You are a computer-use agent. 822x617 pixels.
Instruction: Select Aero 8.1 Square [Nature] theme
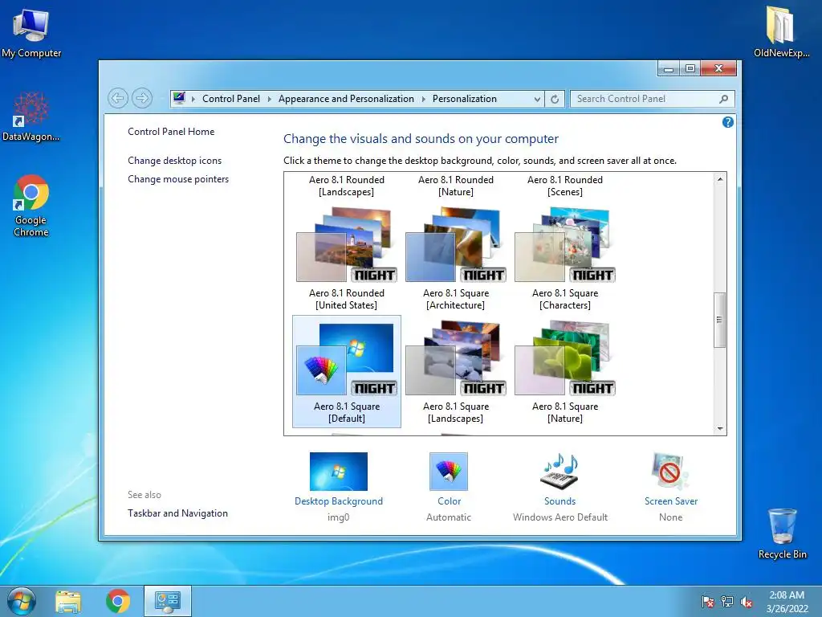point(564,371)
